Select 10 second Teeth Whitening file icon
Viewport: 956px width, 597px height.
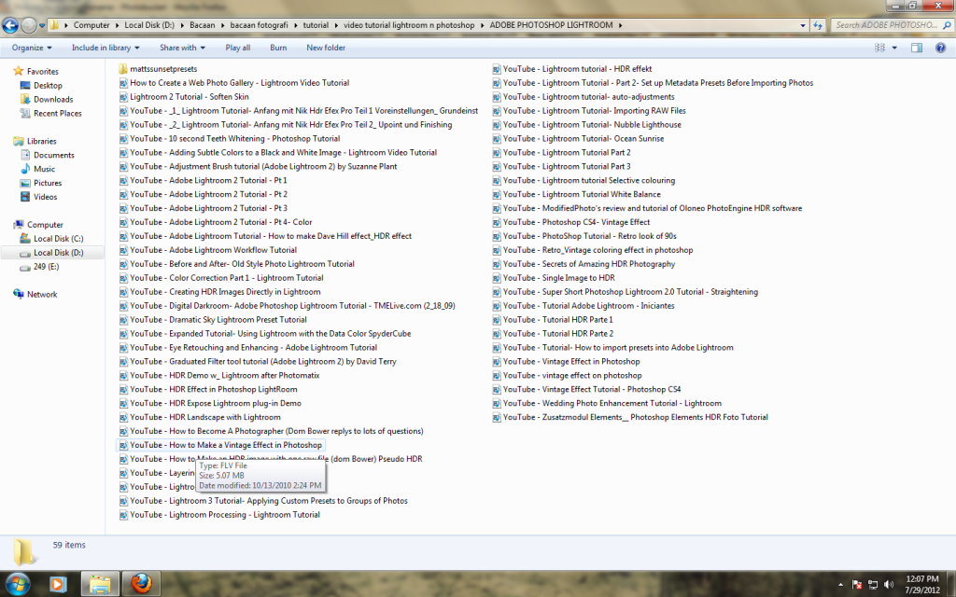pyautogui.click(x=123, y=139)
